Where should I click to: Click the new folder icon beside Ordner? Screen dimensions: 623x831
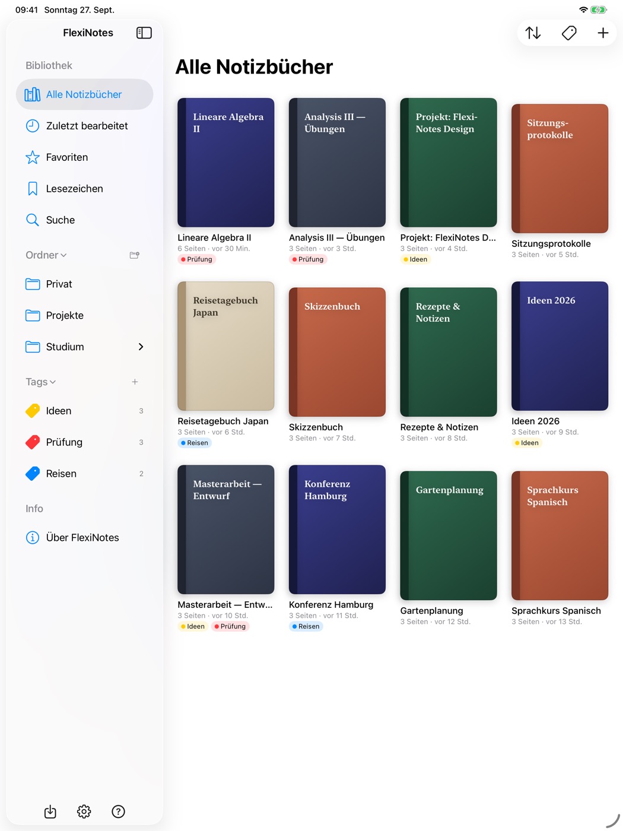(x=135, y=255)
